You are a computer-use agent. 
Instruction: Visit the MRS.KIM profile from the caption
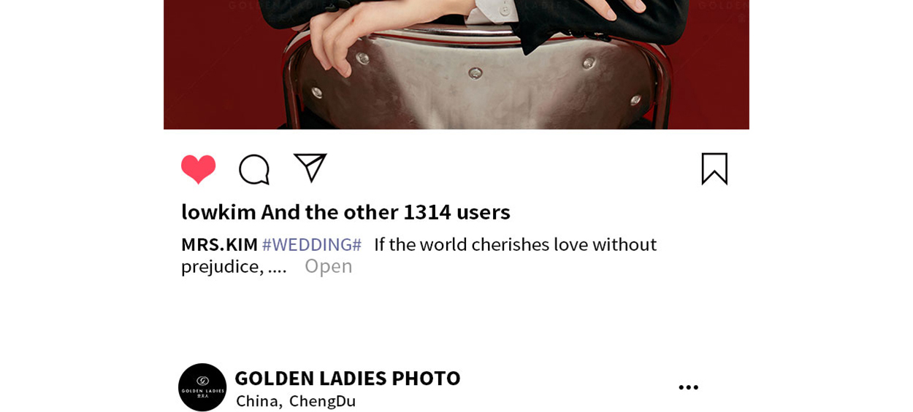point(219,244)
